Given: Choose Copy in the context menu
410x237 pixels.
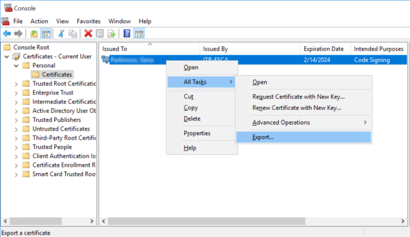Looking at the screenshot, I should tap(202, 108).
